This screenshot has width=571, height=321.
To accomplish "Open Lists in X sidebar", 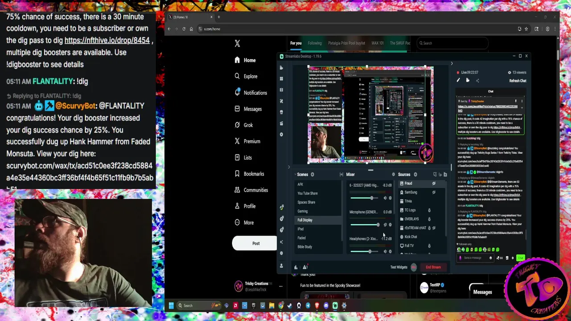I will (243, 157).
